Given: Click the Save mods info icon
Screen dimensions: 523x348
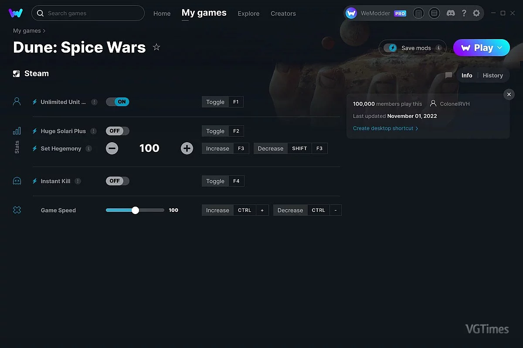Looking at the screenshot, I should click(438, 48).
